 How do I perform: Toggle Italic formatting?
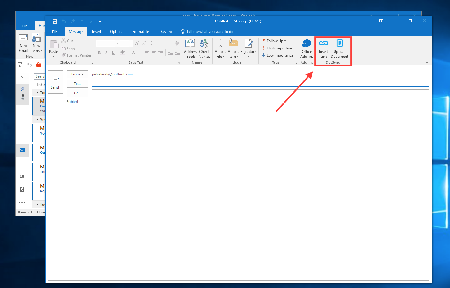click(106, 53)
